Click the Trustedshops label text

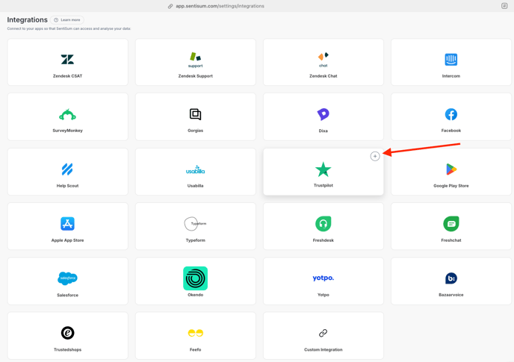67,349
